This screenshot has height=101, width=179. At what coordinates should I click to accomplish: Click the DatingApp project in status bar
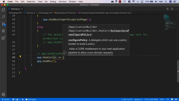[31, 99]
